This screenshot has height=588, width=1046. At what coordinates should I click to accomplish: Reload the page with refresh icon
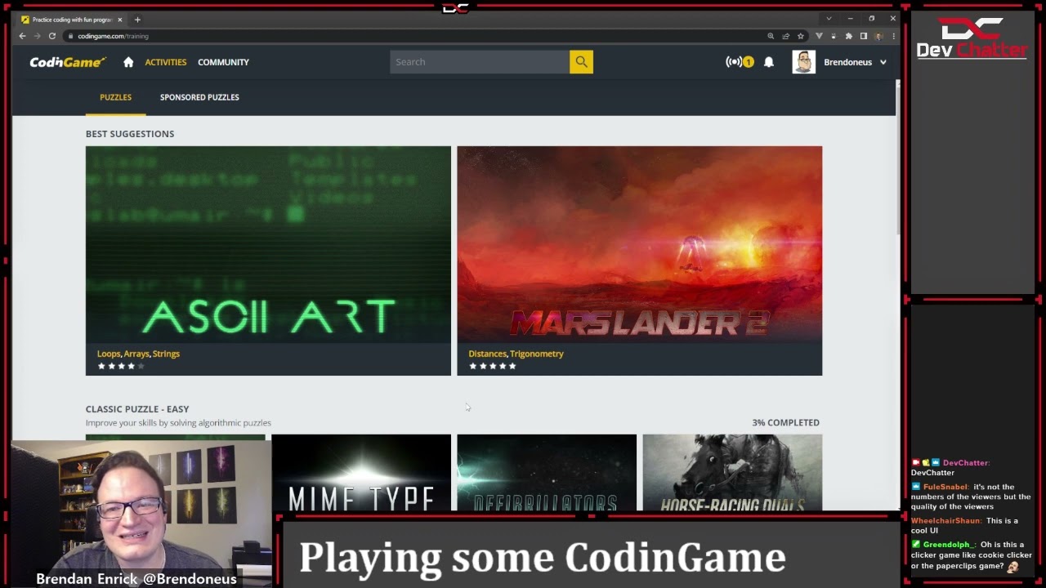click(x=51, y=36)
